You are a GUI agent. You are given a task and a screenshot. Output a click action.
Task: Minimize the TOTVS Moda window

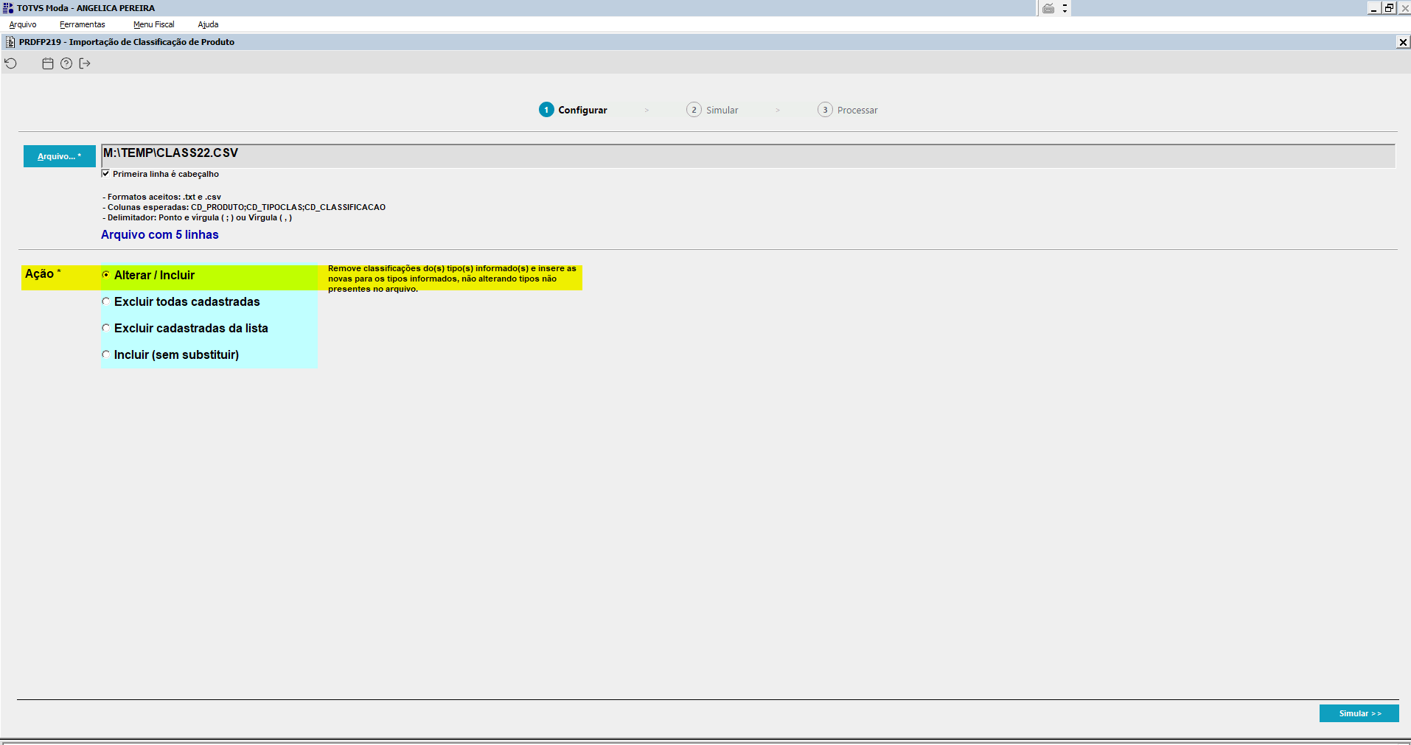tap(1374, 8)
